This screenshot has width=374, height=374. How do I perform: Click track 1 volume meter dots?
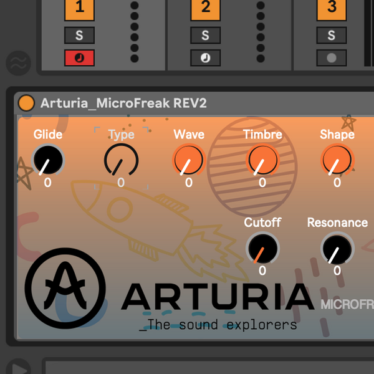135,32
